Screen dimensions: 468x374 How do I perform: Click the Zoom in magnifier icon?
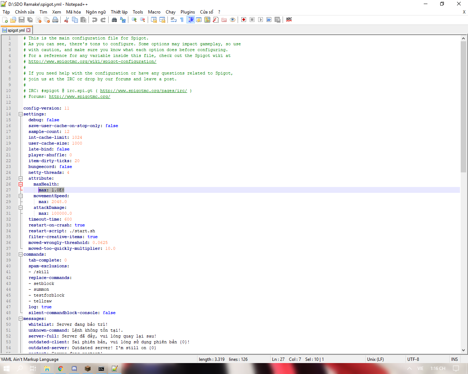click(134, 20)
